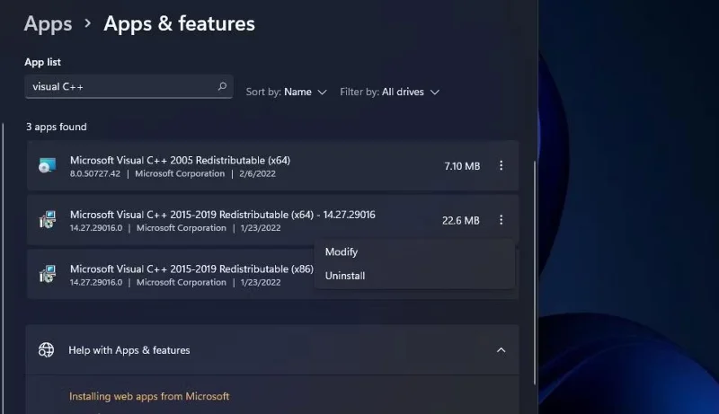The width and height of the screenshot is (719, 414).
Task: Click the Help with Apps & features label
Action: [129, 350]
